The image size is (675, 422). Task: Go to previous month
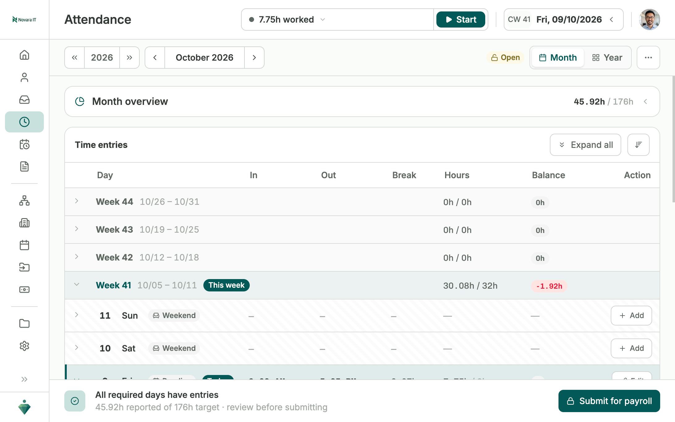(155, 58)
